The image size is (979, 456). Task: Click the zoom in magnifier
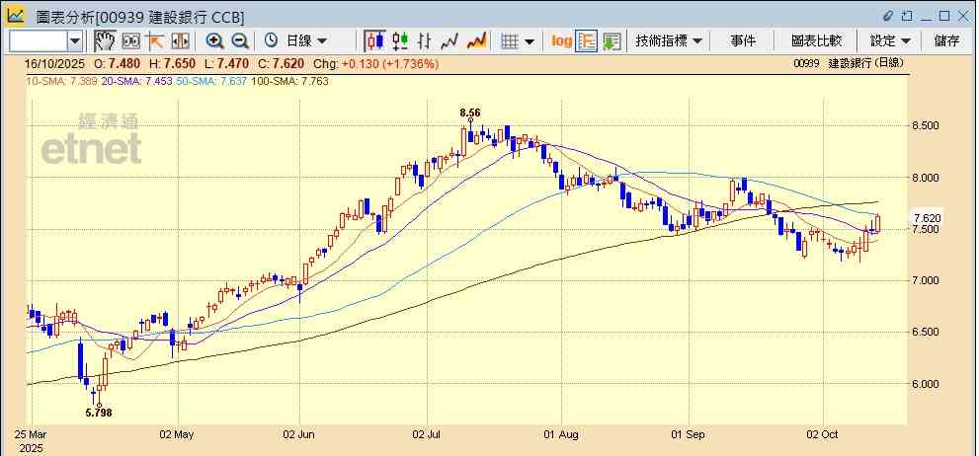point(214,40)
